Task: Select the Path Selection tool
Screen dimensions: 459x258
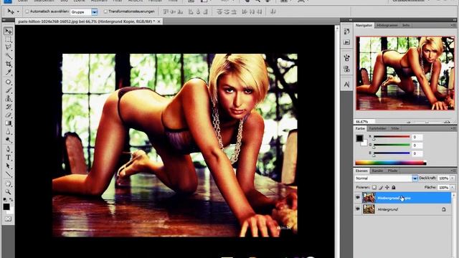Action: click(8, 166)
